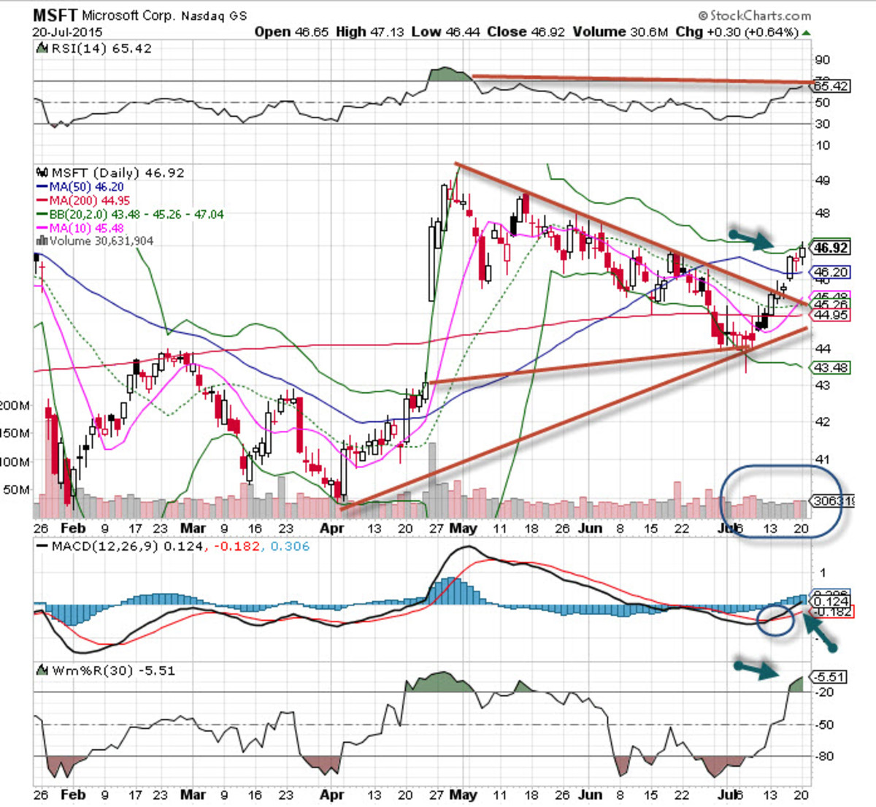Click the green up triangle beside Chg
Viewport: 876px width, 807px height.
point(806,33)
